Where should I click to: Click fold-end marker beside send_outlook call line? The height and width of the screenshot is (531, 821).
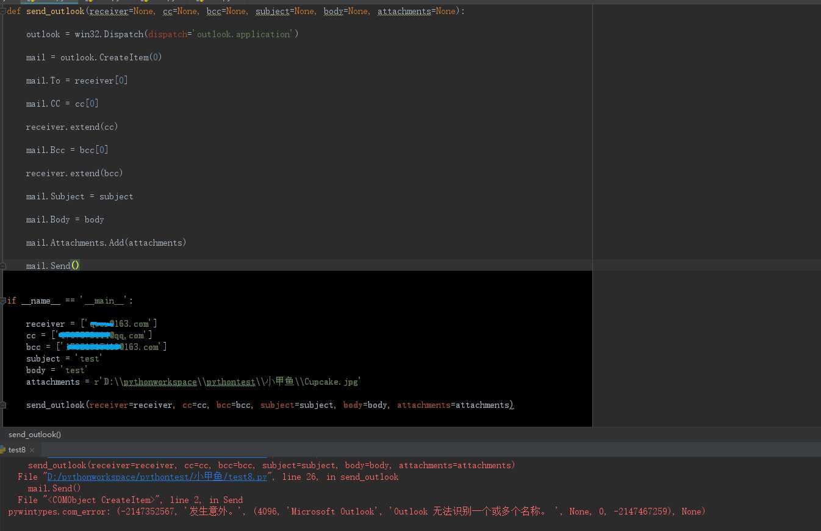(x=3, y=405)
